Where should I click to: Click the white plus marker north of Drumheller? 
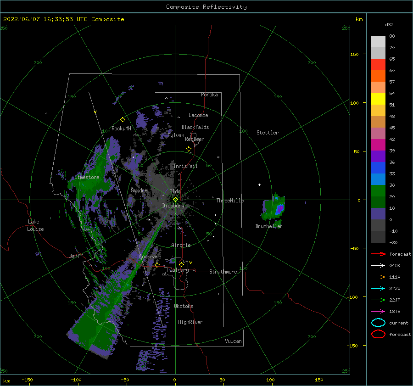[x=259, y=185]
